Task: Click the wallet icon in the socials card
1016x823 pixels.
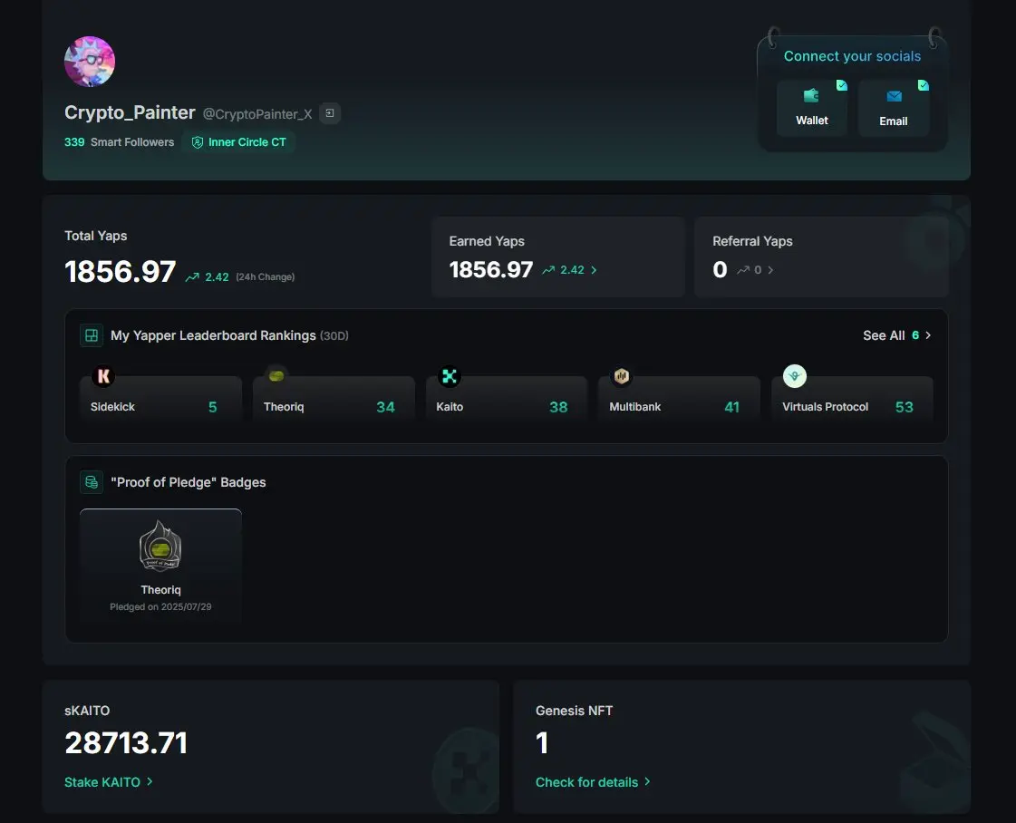Action: point(811,96)
